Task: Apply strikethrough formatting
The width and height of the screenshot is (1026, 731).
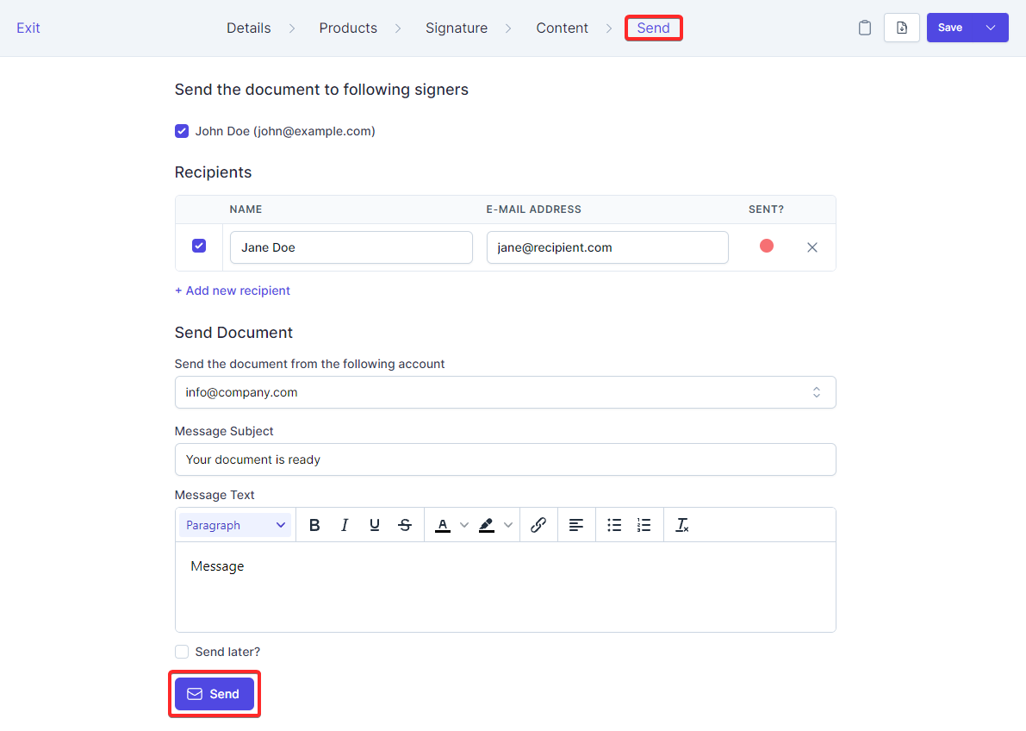Action: click(405, 525)
